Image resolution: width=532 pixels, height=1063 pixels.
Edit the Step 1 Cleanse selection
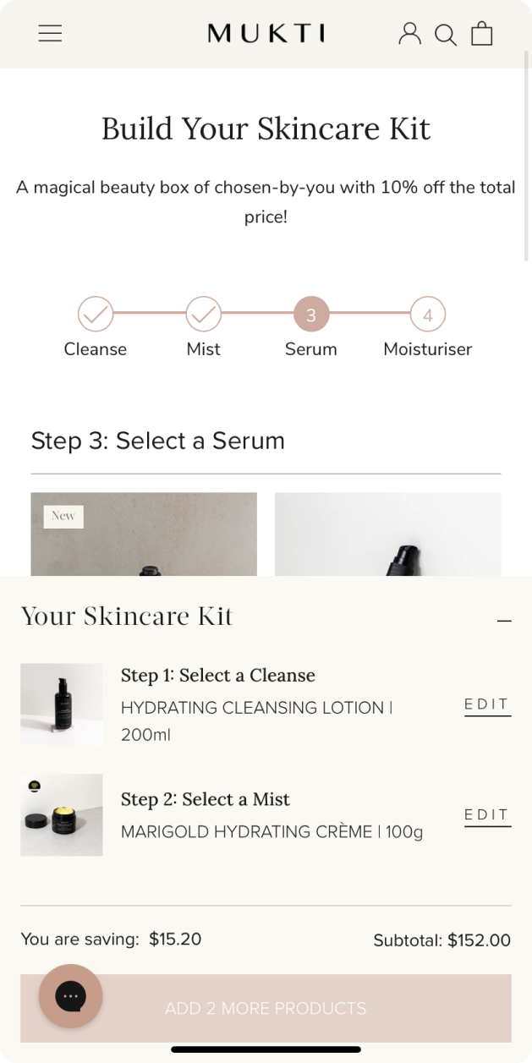point(487,705)
